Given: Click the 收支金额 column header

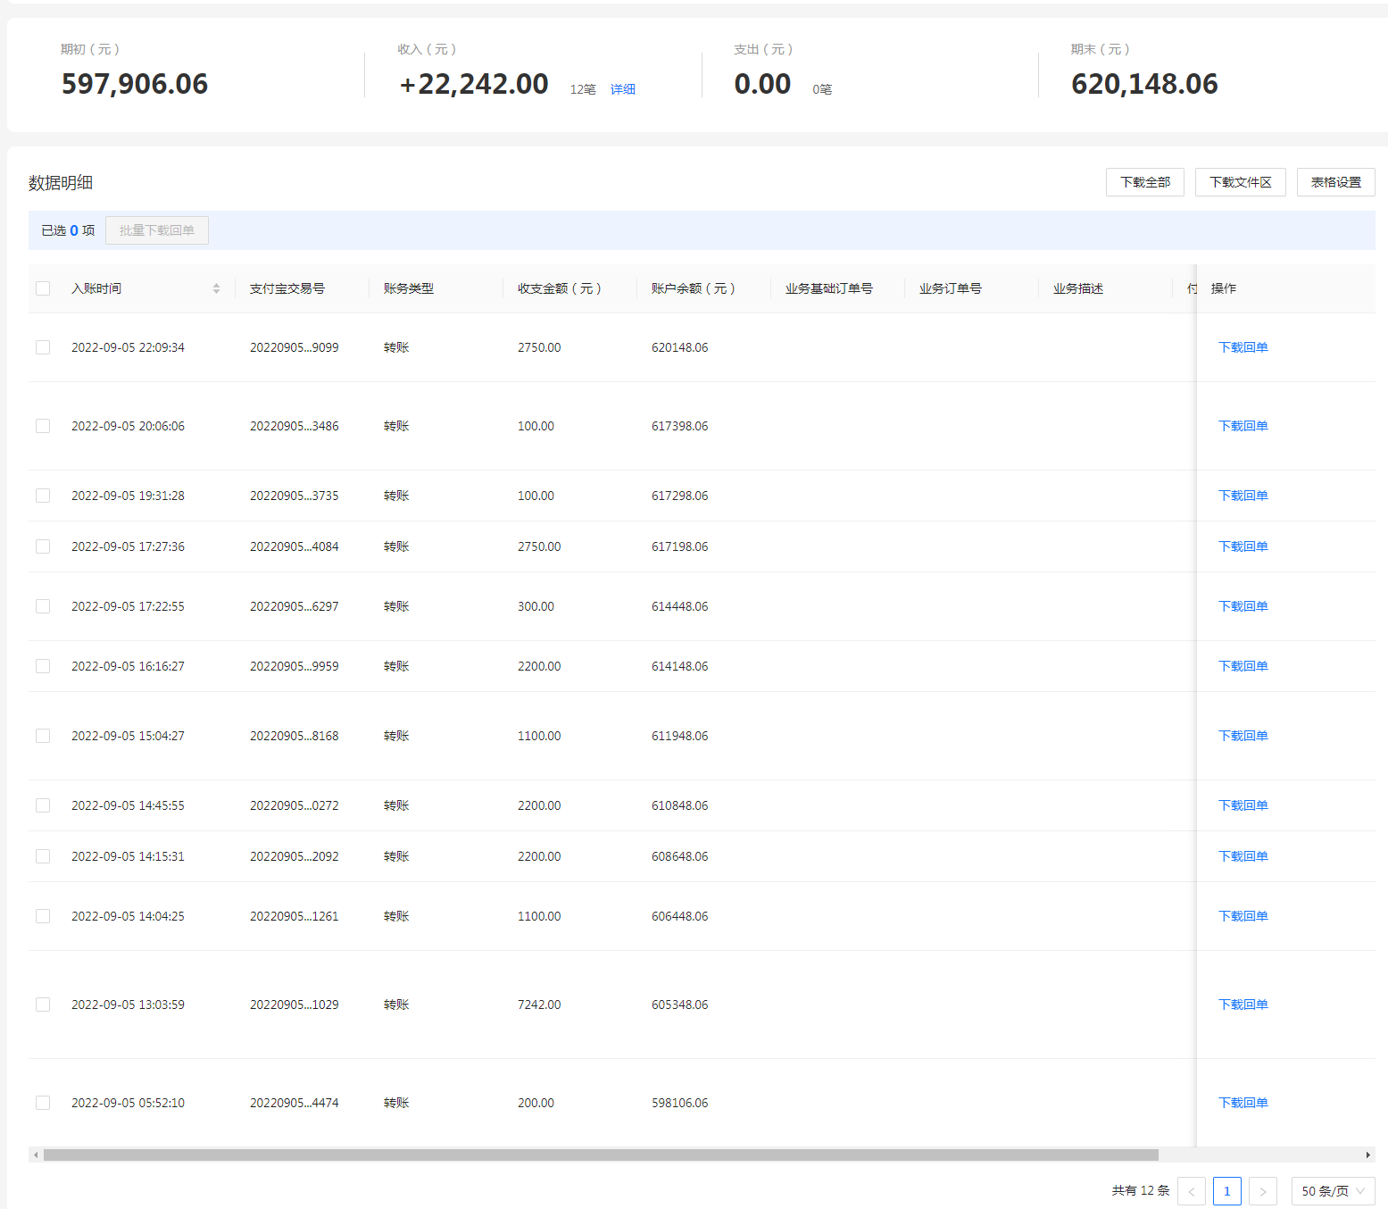Looking at the screenshot, I should [x=559, y=288].
